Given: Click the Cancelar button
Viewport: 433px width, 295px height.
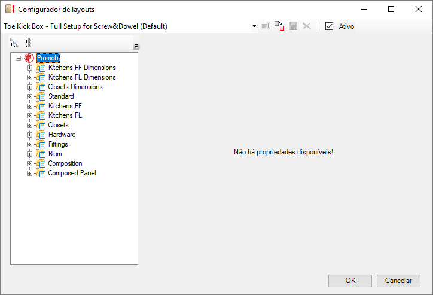Looking at the screenshot, I should pos(398,281).
